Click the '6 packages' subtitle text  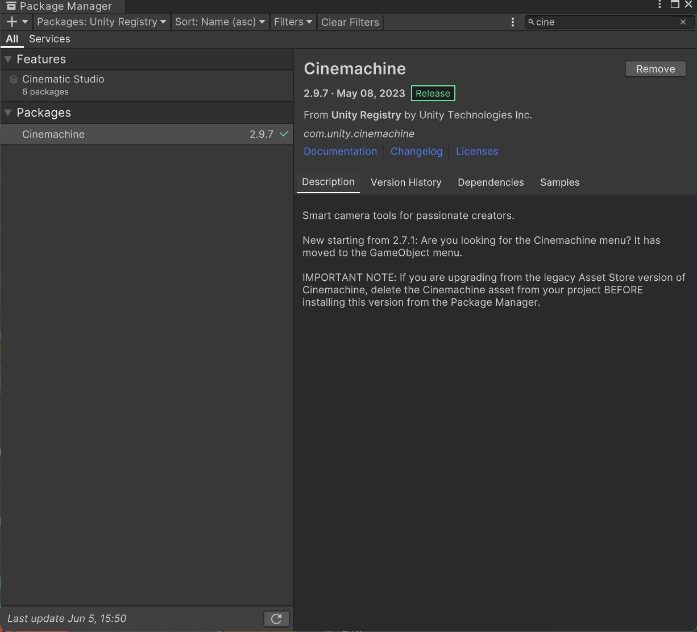click(45, 92)
